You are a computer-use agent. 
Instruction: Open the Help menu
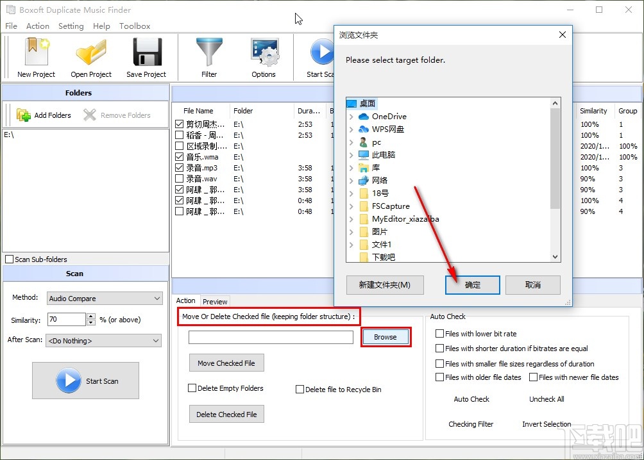coord(101,26)
